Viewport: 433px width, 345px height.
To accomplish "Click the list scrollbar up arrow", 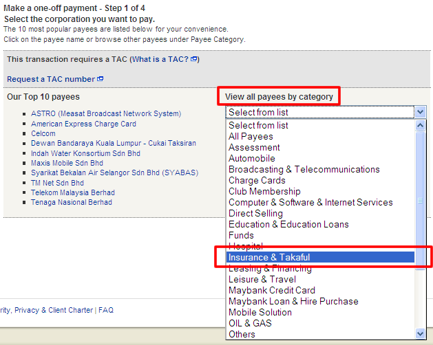I will coord(421,126).
